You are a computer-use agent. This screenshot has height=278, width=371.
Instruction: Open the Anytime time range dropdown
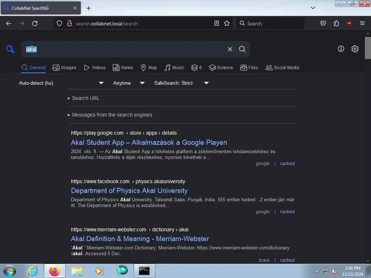[129, 83]
